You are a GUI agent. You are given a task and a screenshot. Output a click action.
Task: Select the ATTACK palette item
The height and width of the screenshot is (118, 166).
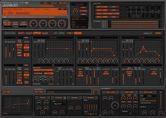click(x=15, y=22)
